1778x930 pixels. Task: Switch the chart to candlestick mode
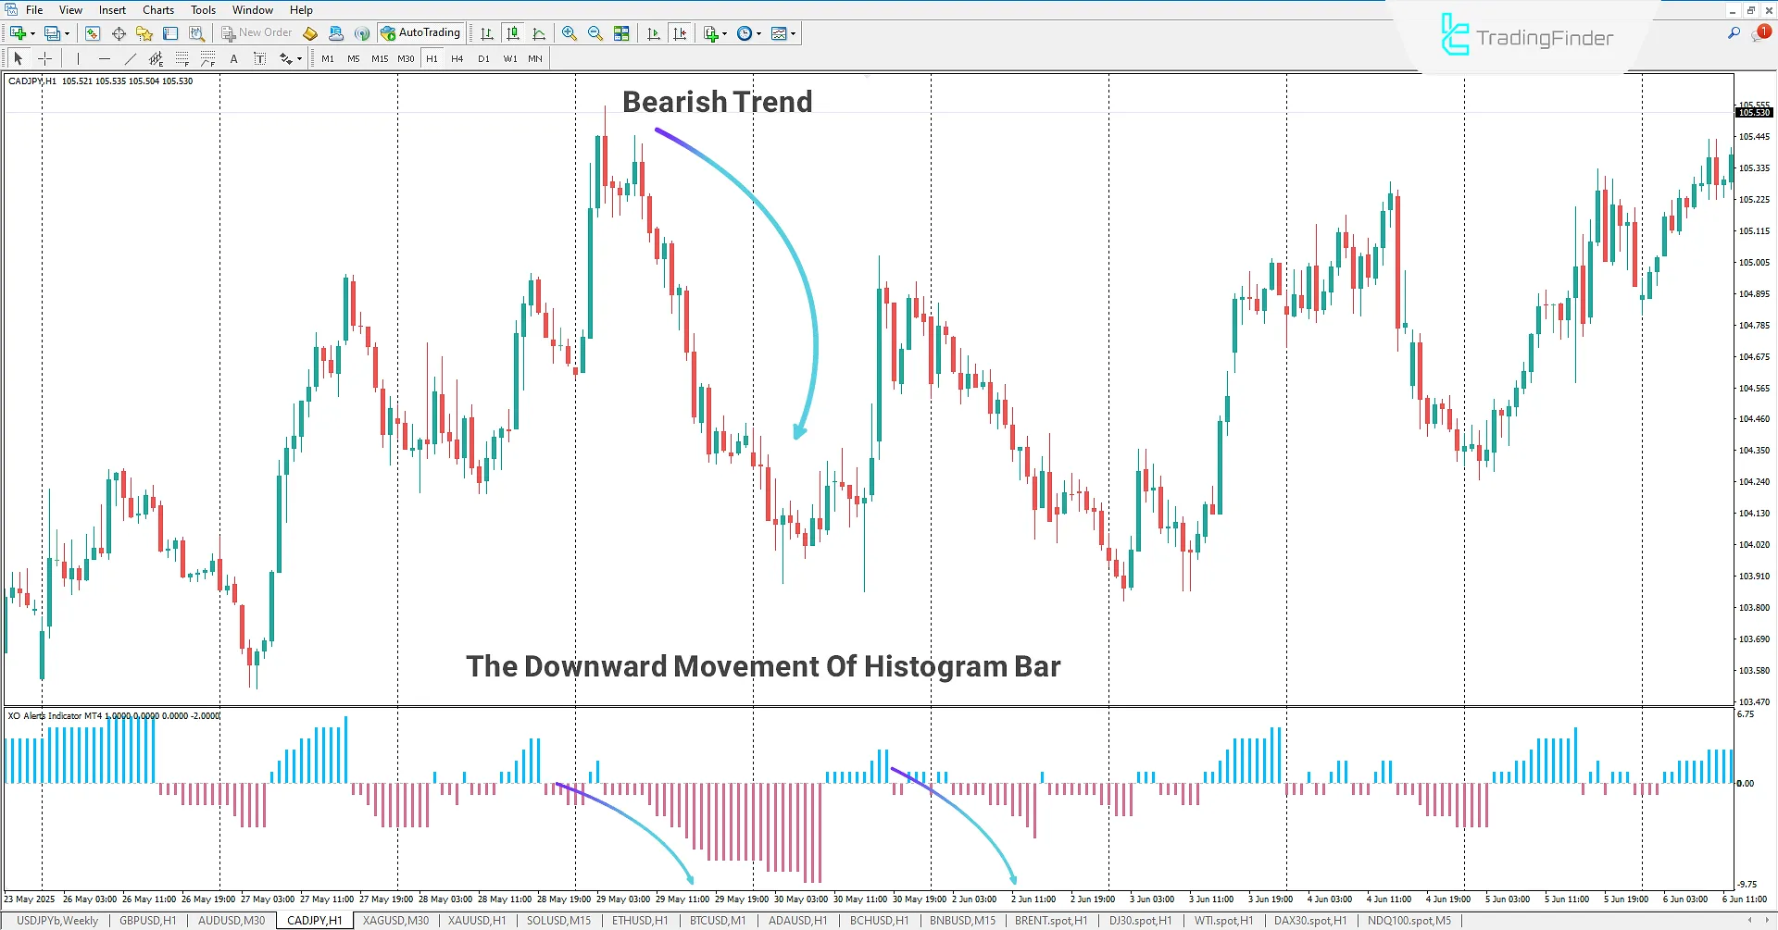pyautogui.click(x=513, y=32)
